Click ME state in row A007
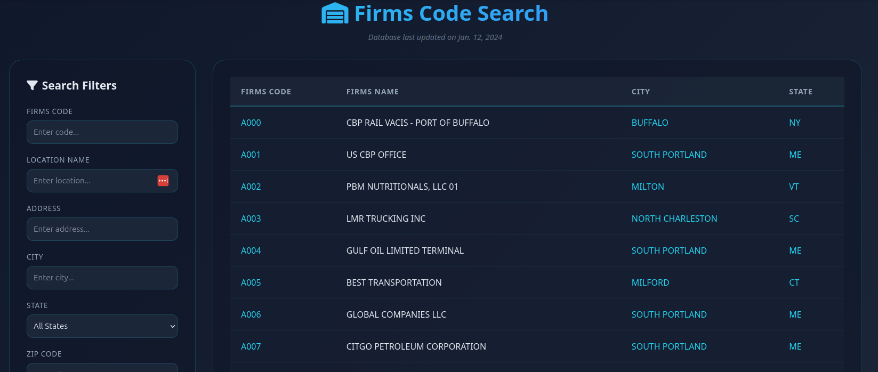This screenshot has width=878, height=372. pos(795,346)
